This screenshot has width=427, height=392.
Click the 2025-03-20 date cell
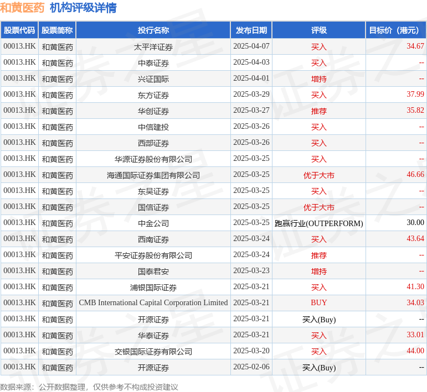[251, 351]
